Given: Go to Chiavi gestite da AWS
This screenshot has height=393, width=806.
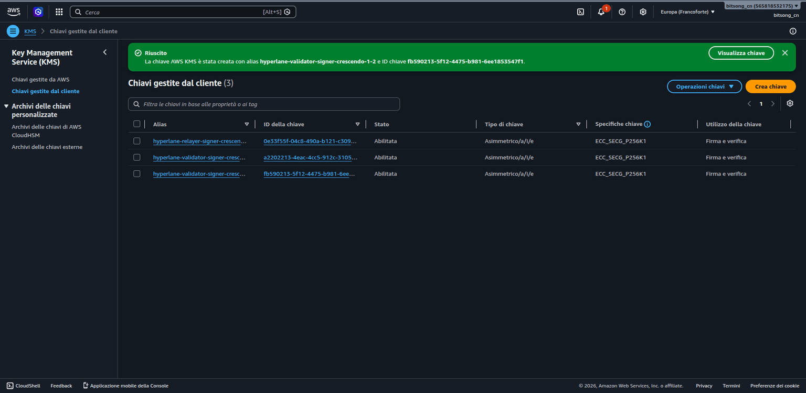Looking at the screenshot, I should click(x=40, y=80).
